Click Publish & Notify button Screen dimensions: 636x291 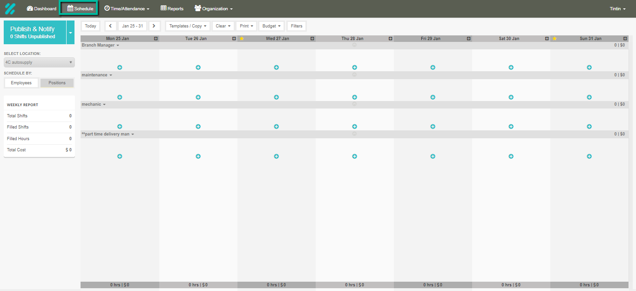(x=35, y=33)
